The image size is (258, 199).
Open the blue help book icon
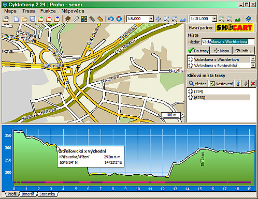pos(248,19)
